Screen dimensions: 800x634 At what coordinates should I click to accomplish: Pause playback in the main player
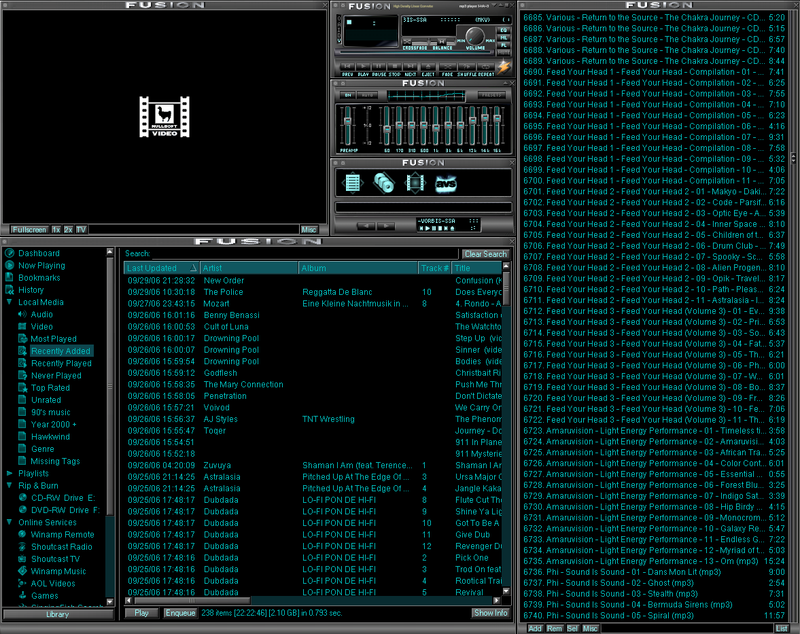379,67
